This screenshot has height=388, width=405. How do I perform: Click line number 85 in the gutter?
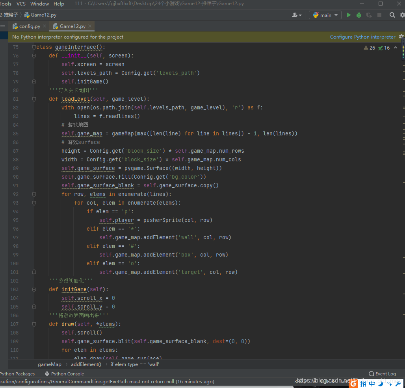click(x=16, y=134)
